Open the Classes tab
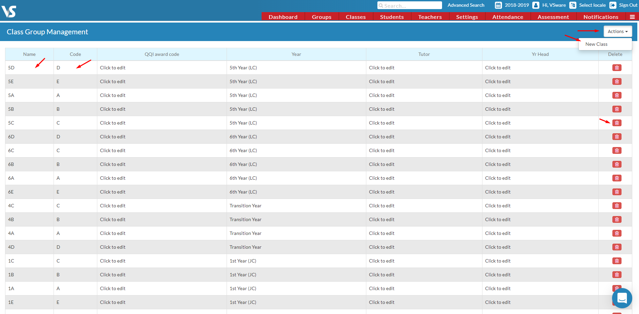The width and height of the screenshot is (639, 314). pos(356,17)
